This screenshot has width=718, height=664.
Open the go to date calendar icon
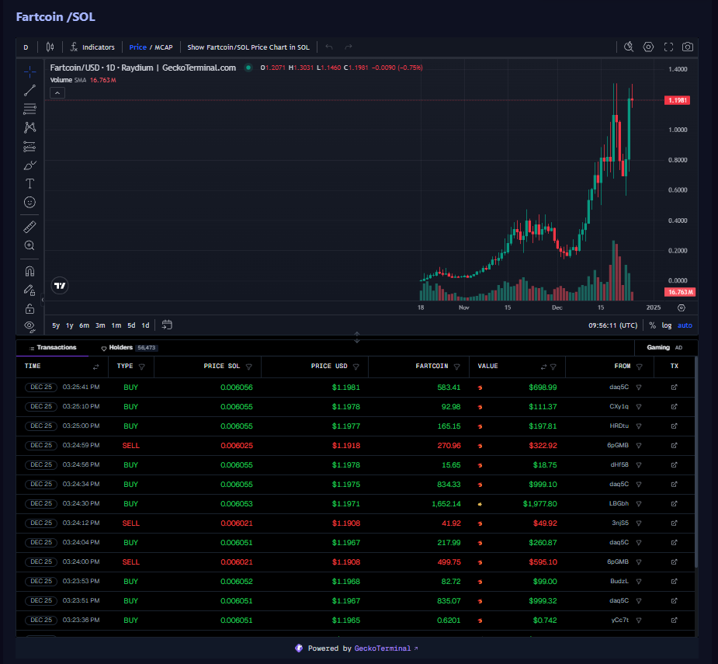pos(167,325)
